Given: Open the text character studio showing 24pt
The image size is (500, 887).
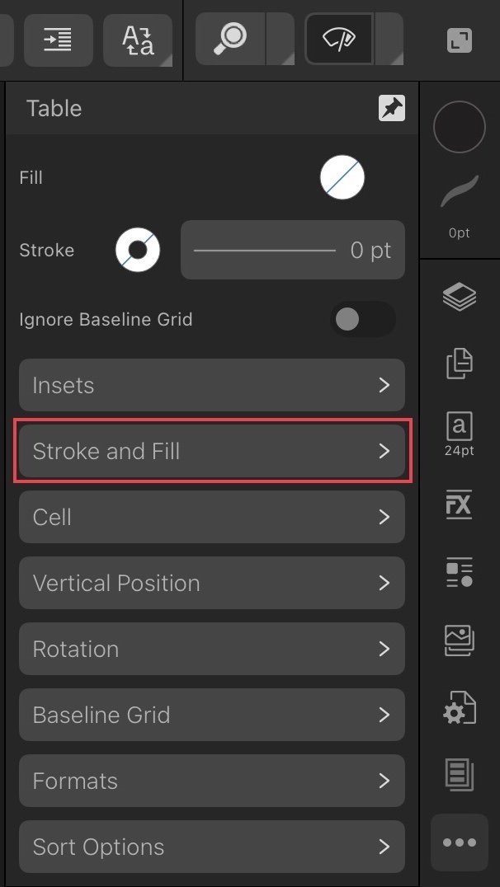Looking at the screenshot, I should click(x=460, y=434).
